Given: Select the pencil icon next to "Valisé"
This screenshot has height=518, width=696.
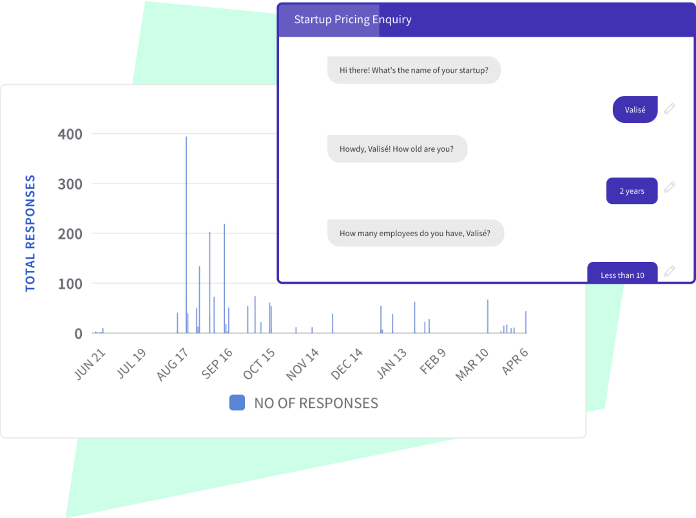Looking at the screenshot, I should [670, 107].
